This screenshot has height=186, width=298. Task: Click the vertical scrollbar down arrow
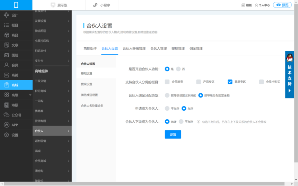tap(296, 179)
